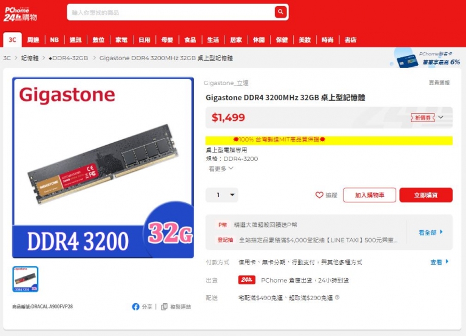Click the product search input field

pos(171,12)
